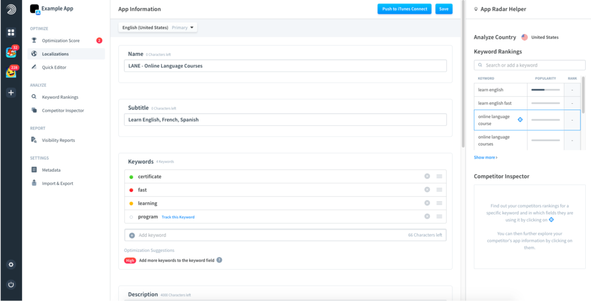Open the dashboard grid icon

(x=11, y=32)
